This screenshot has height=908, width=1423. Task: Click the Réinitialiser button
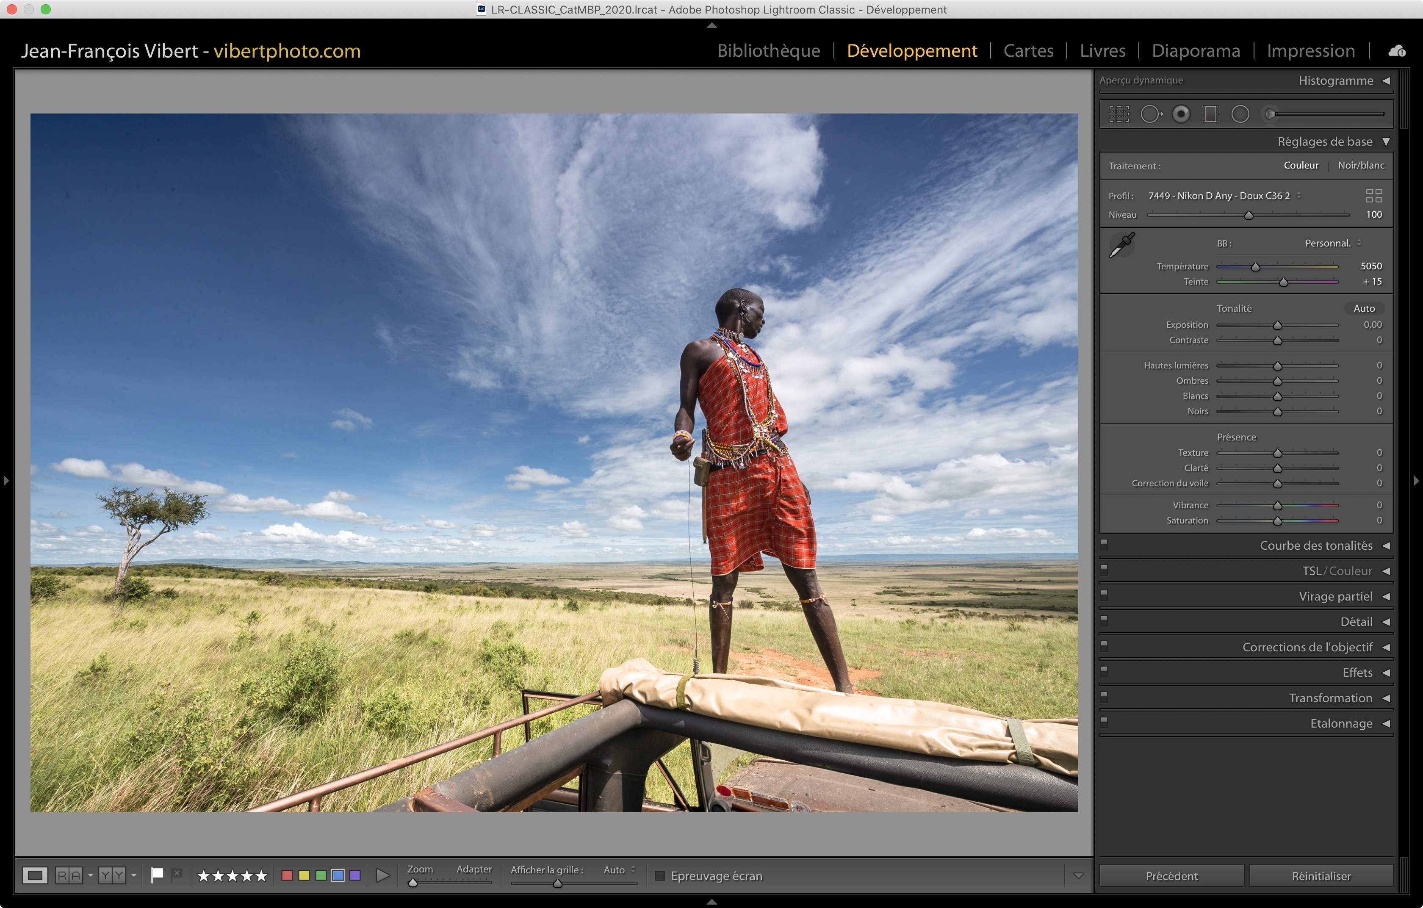point(1321,875)
